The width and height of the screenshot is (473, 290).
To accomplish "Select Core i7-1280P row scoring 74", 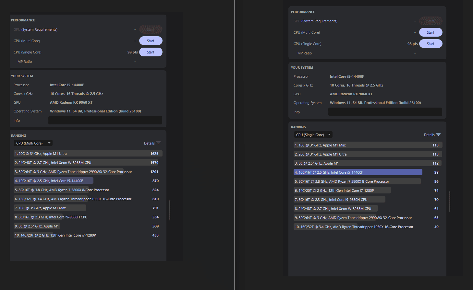I will point(368,191).
